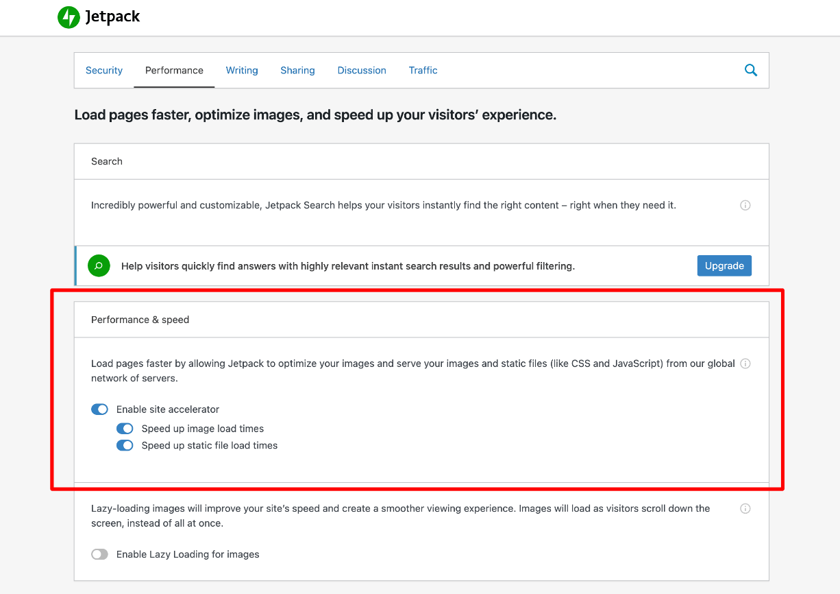
Task: Toggle Speed up image load times
Action: pos(125,429)
